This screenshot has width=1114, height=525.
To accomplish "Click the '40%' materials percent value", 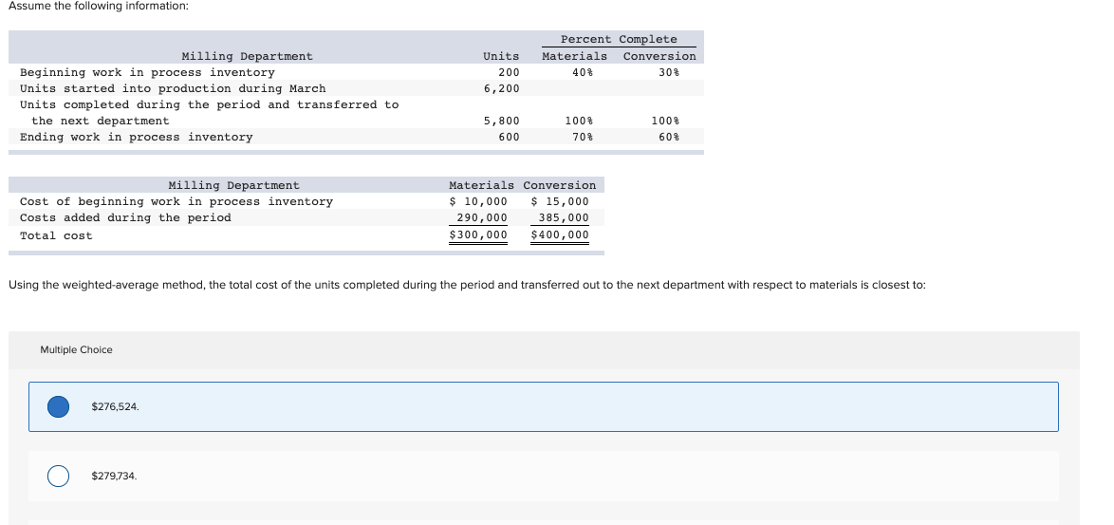I will click(583, 72).
